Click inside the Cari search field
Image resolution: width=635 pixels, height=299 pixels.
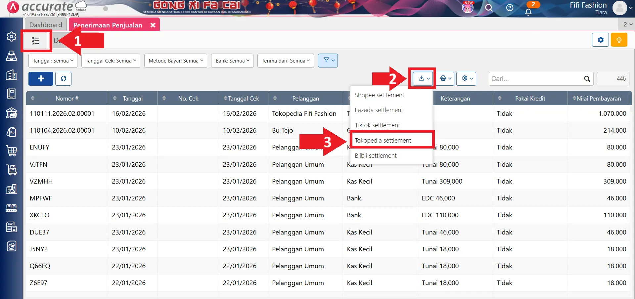tap(536, 79)
